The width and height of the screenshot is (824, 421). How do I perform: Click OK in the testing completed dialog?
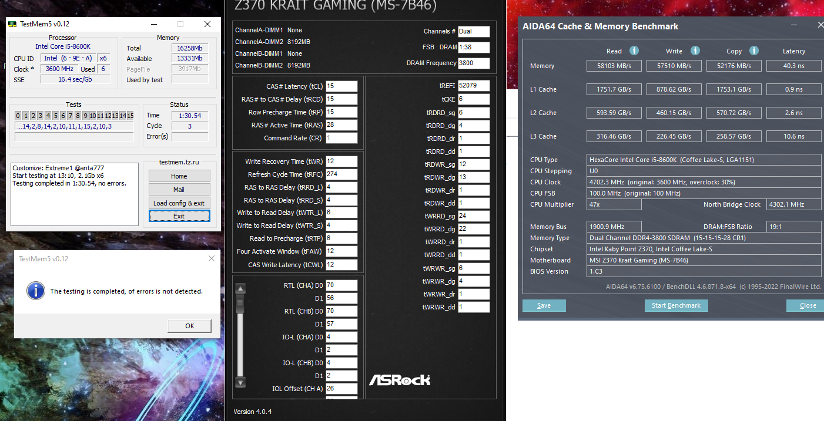[x=189, y=326]
